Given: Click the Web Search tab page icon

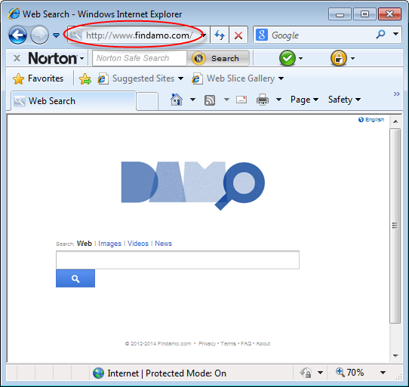Looking at the screenshot, I should point(20,100).
